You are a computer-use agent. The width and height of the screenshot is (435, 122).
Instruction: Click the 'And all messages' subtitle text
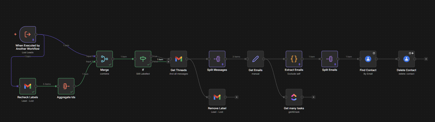(x=179, y=74)
